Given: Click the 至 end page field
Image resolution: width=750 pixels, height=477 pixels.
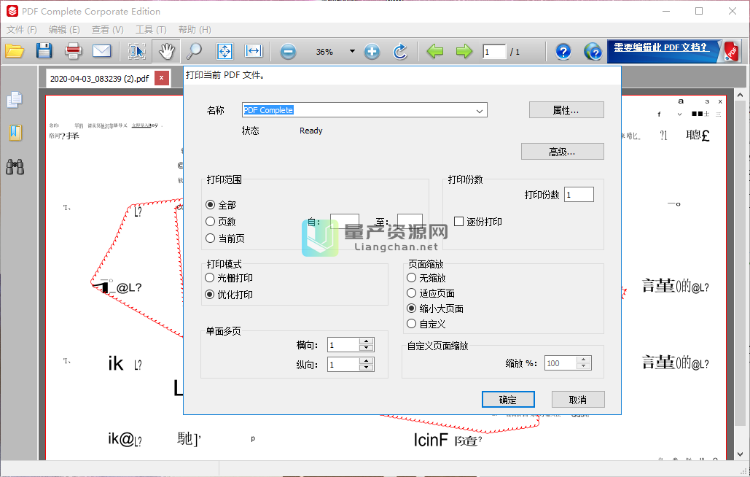Looking at the screenshot, I should (x=410, y=221).
